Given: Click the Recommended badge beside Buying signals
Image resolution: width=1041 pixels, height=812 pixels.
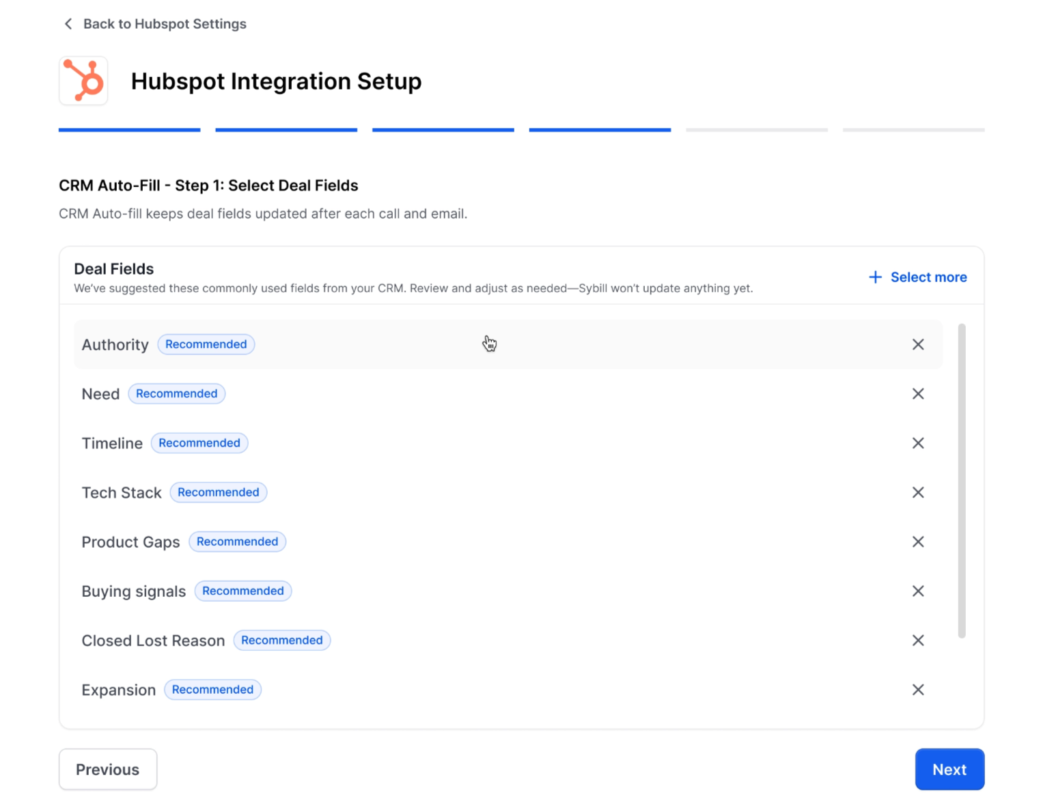Looking at the screenshot, I should tap(243, 591).
